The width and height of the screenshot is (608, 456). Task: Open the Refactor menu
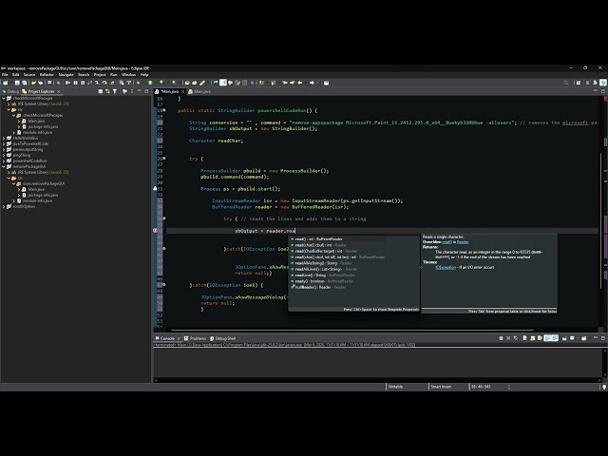click(x=47, y=74)
